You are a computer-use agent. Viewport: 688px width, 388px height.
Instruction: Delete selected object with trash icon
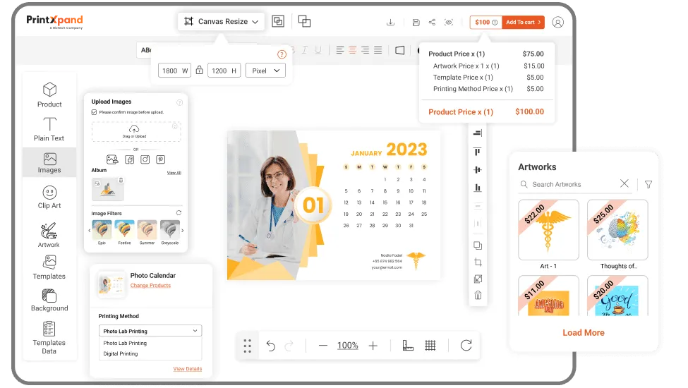click(478, 295)
